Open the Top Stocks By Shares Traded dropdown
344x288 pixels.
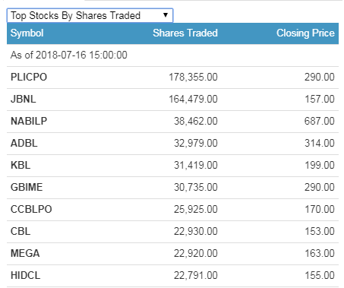pos(90,15)
